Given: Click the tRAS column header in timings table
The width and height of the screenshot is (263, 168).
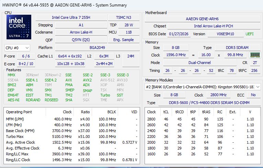Looking at the screenshot, I should click(206, 112).
